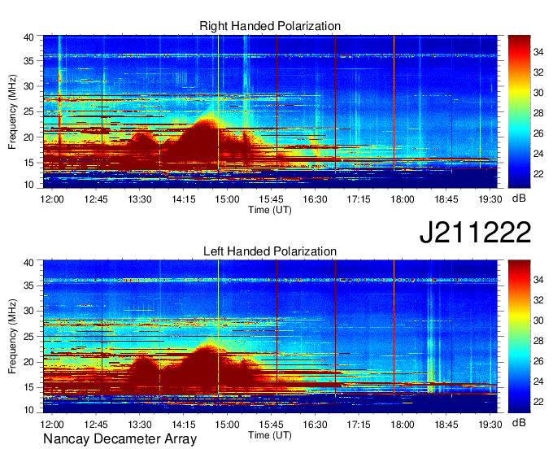Click the "10" frequency tick of Left Handed plot
This screenshot has width=553, height=449.
coord(28,410)
